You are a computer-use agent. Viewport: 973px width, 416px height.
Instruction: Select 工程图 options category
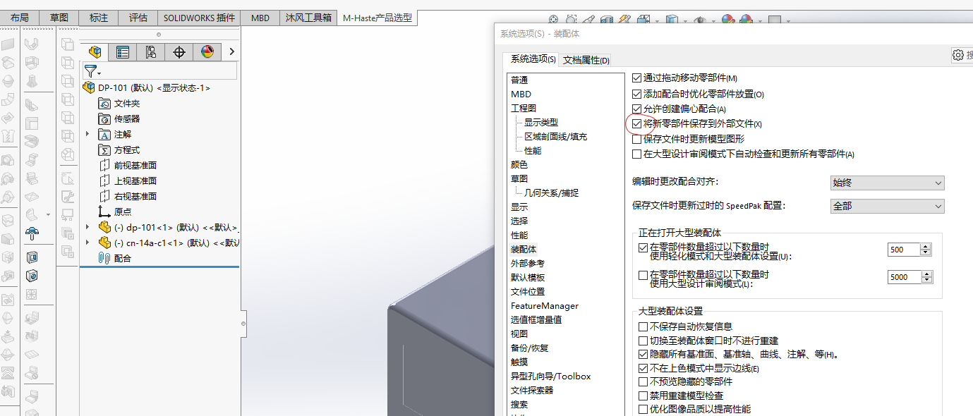524,108
